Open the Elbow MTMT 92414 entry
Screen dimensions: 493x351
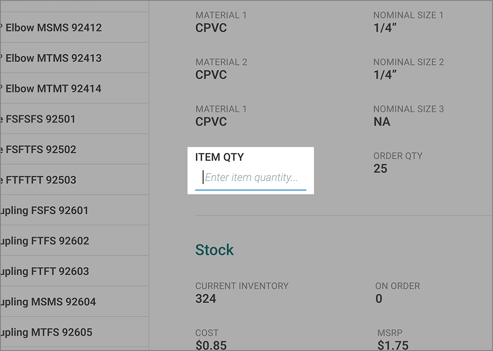(x=74, y=88)
